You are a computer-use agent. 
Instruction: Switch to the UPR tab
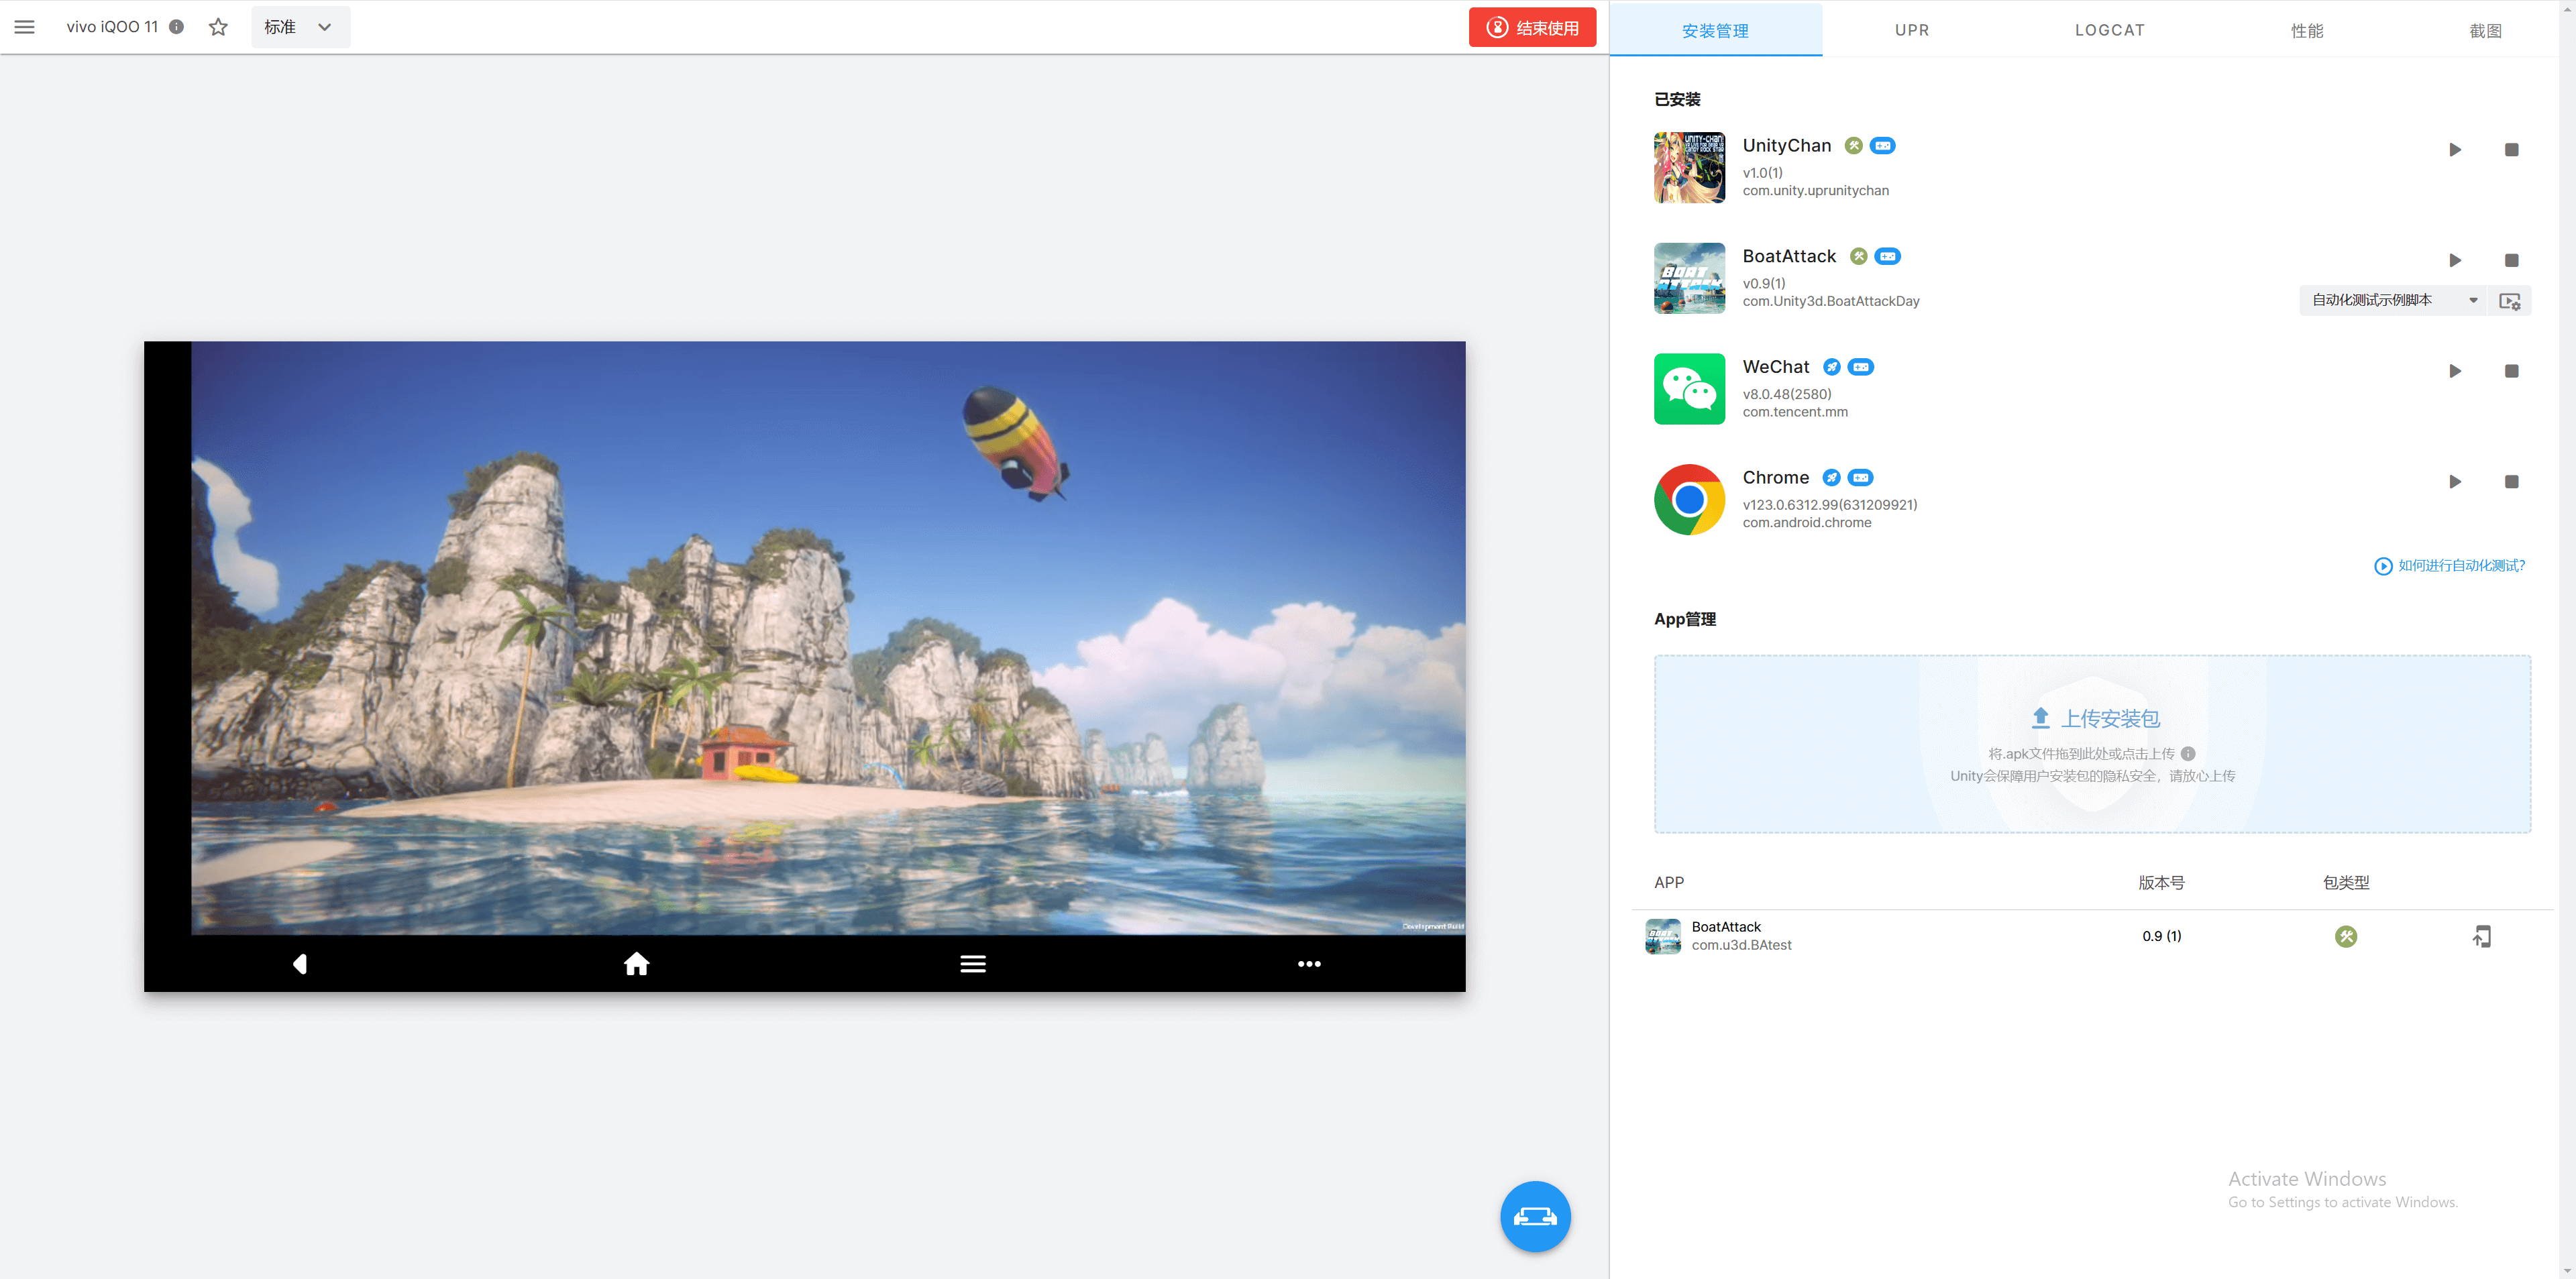click(1911, 30)
